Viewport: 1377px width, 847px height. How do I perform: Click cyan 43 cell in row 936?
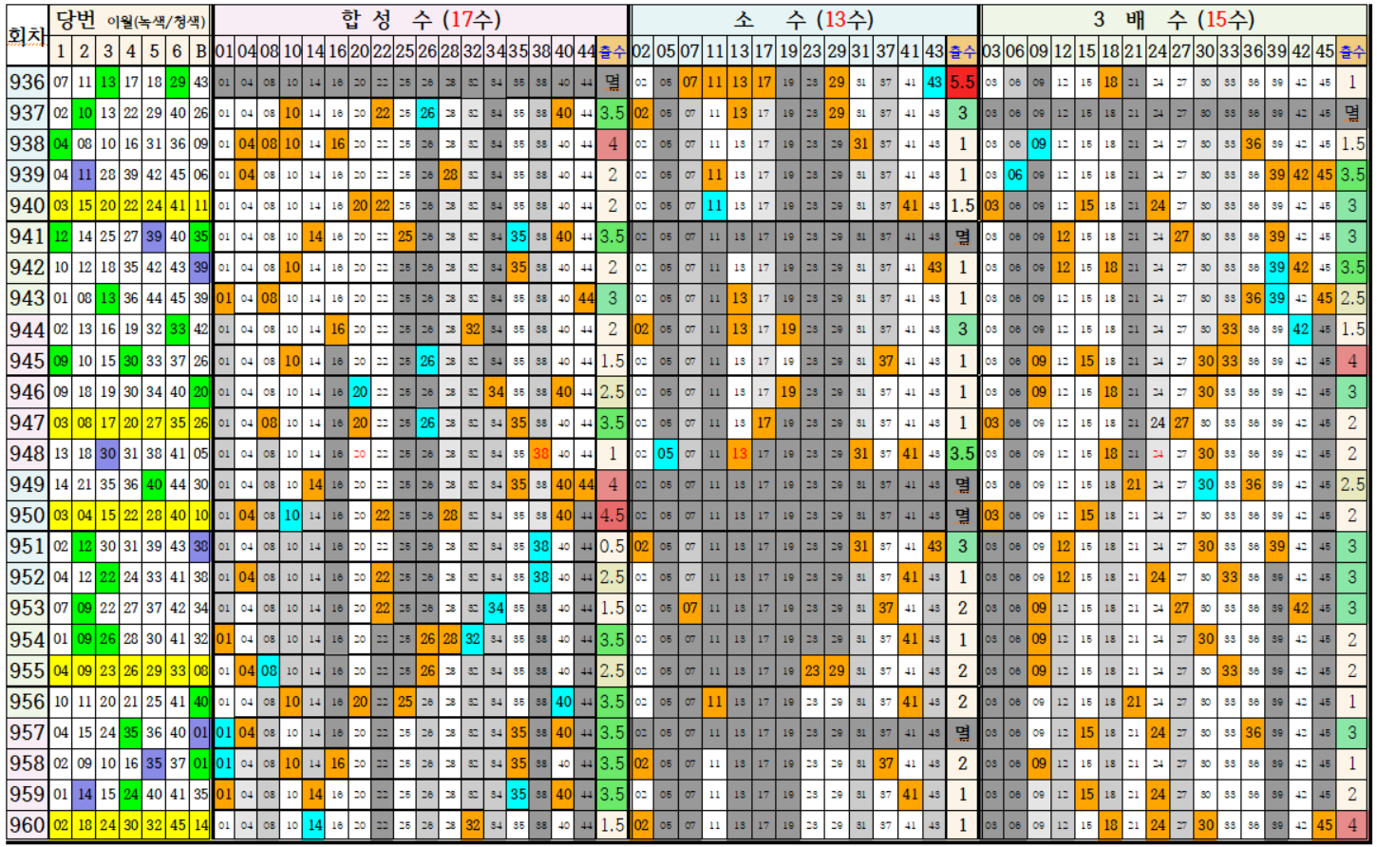click(934, 82)
